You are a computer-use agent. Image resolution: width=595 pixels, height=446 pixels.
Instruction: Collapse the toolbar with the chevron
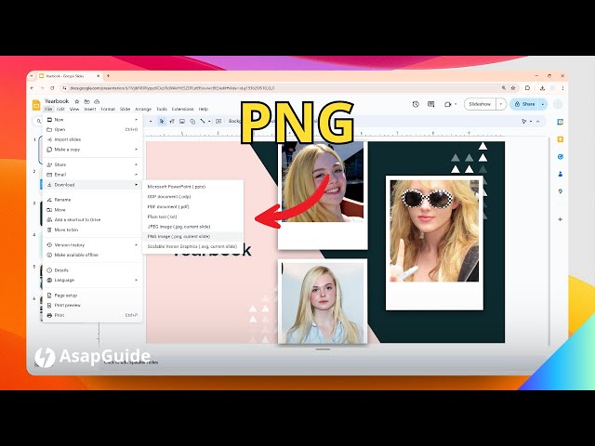point(537,122)
